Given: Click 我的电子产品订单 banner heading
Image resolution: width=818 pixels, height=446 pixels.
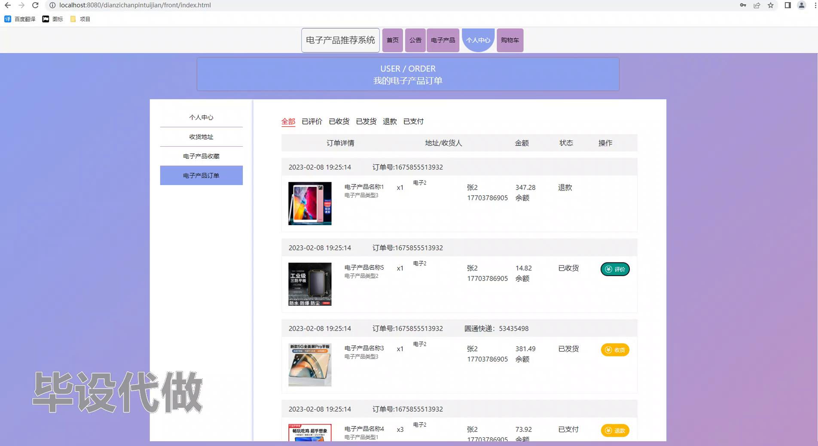Looking at the screenshot, I should [408, 81].
